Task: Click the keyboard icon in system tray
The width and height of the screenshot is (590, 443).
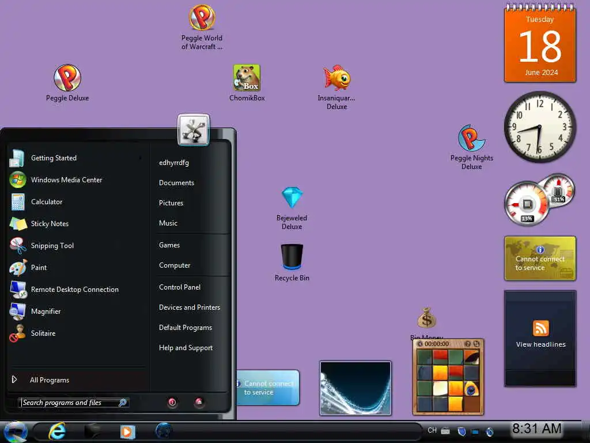Action: (x=445, y=431)
